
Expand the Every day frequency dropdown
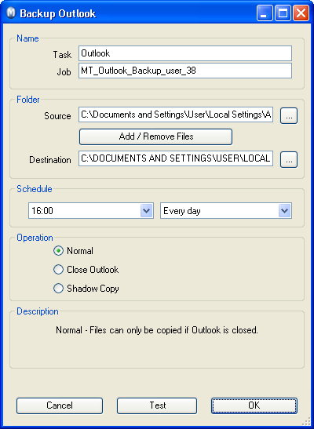[284, 211]
